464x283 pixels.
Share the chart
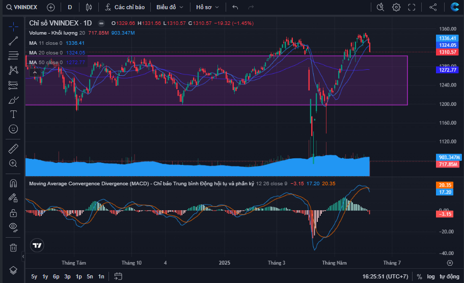(433, 7)
